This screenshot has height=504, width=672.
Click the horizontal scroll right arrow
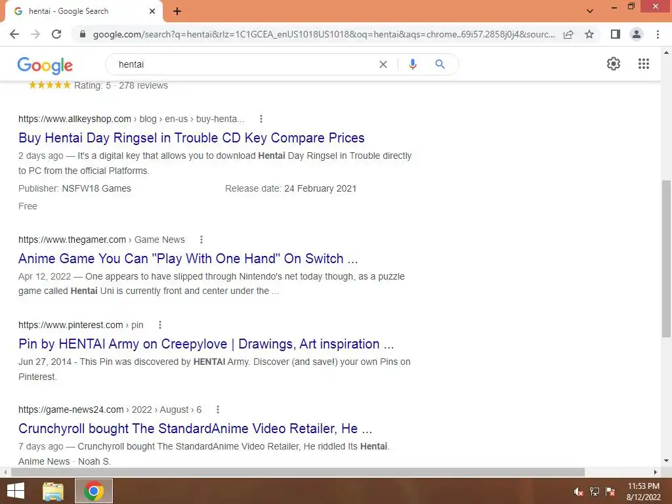(x=656, y=472)
